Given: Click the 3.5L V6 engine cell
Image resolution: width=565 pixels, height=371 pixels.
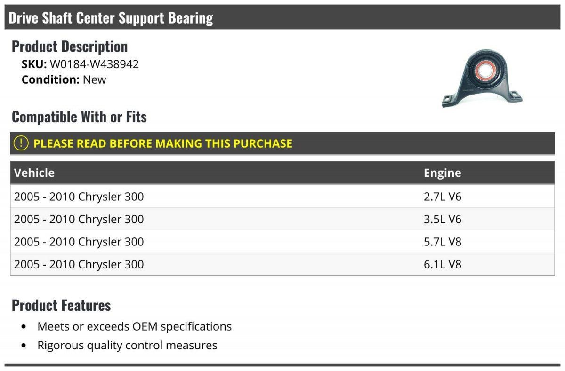Looking at the screenshot, I should click(443, 219).
